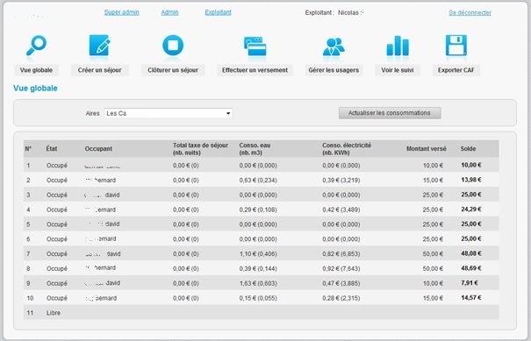Click the Exporter CAF label

pos(456,70)
